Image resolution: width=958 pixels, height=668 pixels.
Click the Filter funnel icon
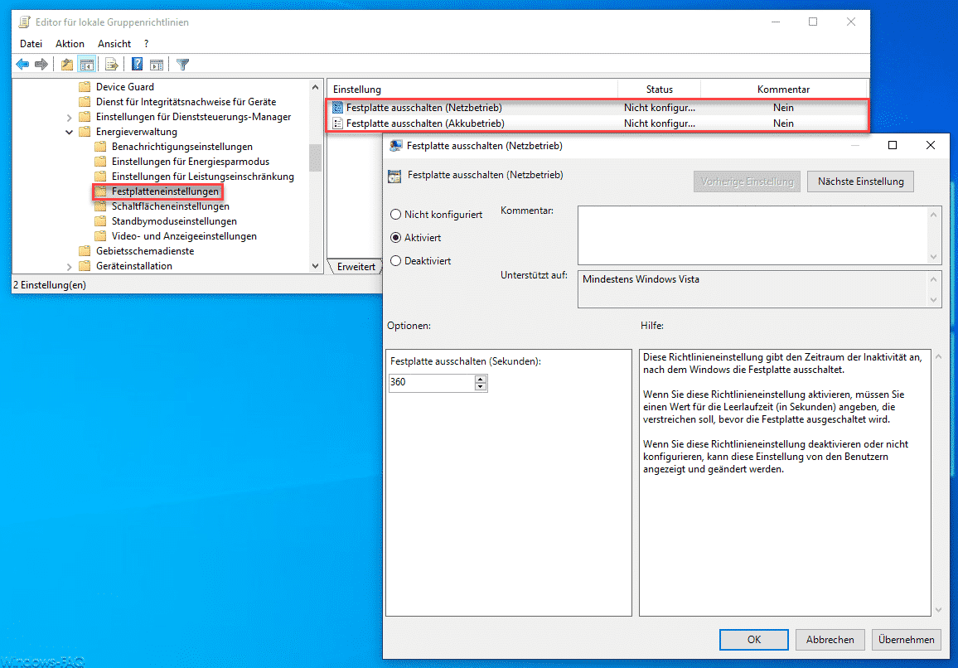(x=182, y=64)
